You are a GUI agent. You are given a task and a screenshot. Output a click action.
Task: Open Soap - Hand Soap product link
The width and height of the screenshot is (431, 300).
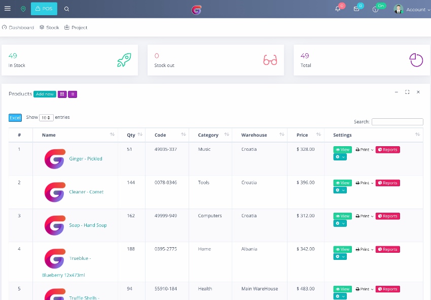click(88, 225)
